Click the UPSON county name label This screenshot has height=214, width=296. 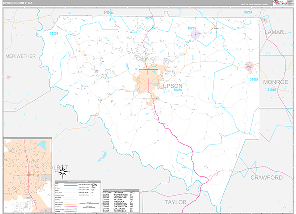(x=172, y=86)
